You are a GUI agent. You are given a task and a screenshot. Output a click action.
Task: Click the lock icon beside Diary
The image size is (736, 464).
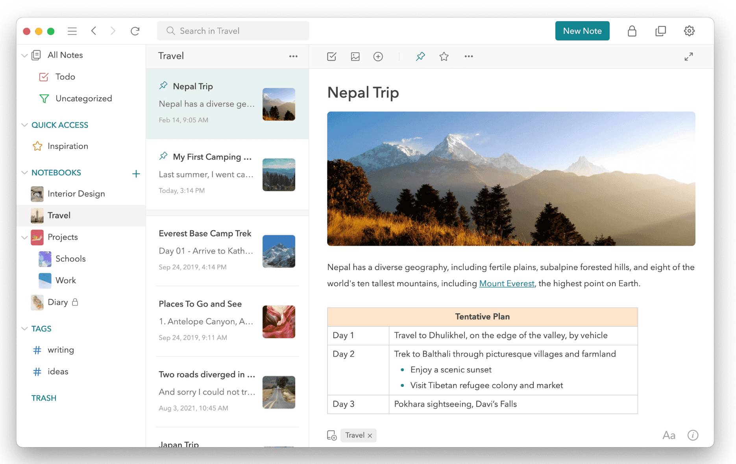(75, 302)
